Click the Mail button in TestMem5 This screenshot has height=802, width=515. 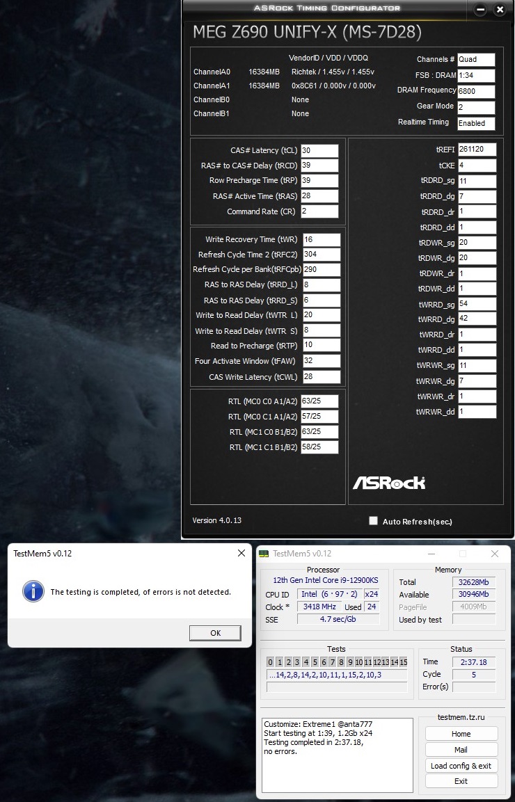[461, 749]
